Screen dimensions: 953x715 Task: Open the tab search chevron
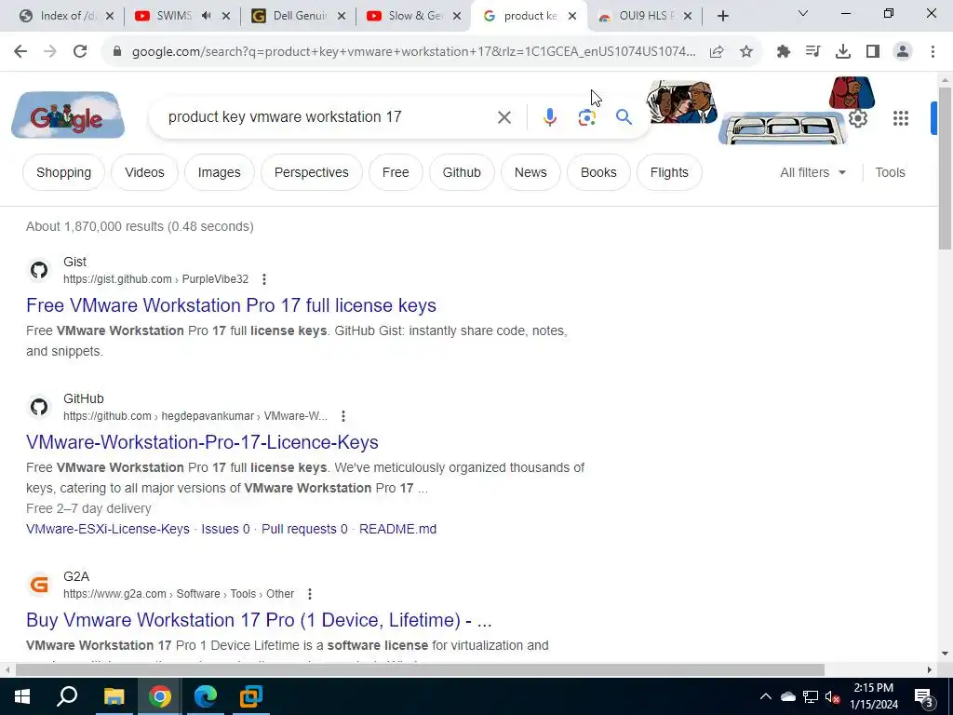coord(803,13)
